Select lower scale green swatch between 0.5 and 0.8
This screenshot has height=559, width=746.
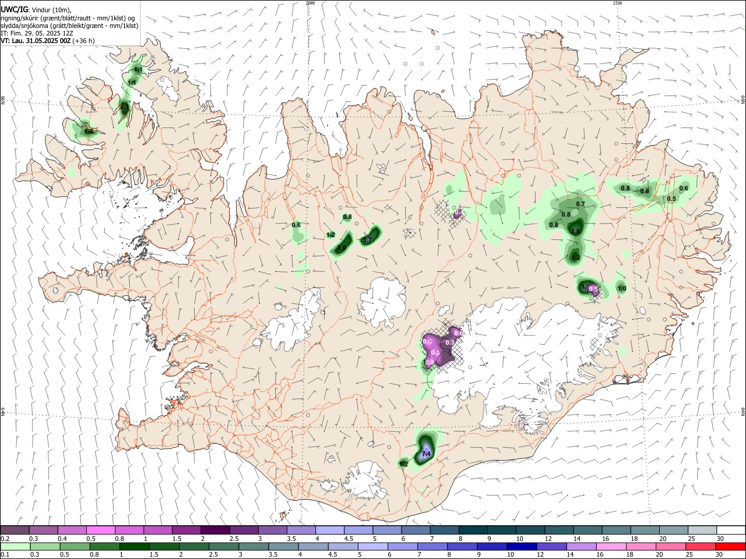click(x=76, y=546)
